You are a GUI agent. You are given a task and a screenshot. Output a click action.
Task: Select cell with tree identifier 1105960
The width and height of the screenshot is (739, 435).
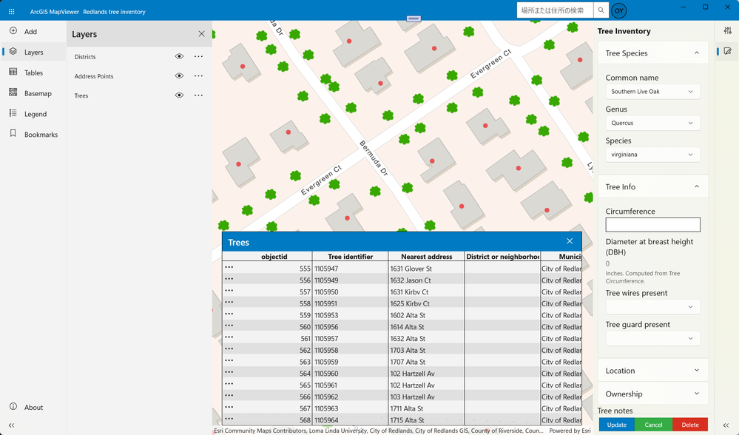click(x=350, y=374)
